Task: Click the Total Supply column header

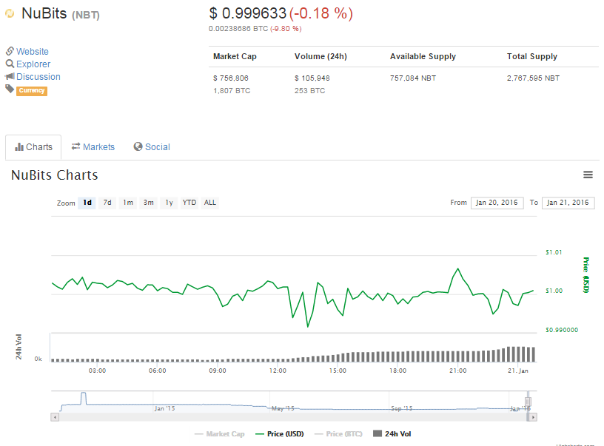Action: (x=532, y=56)
